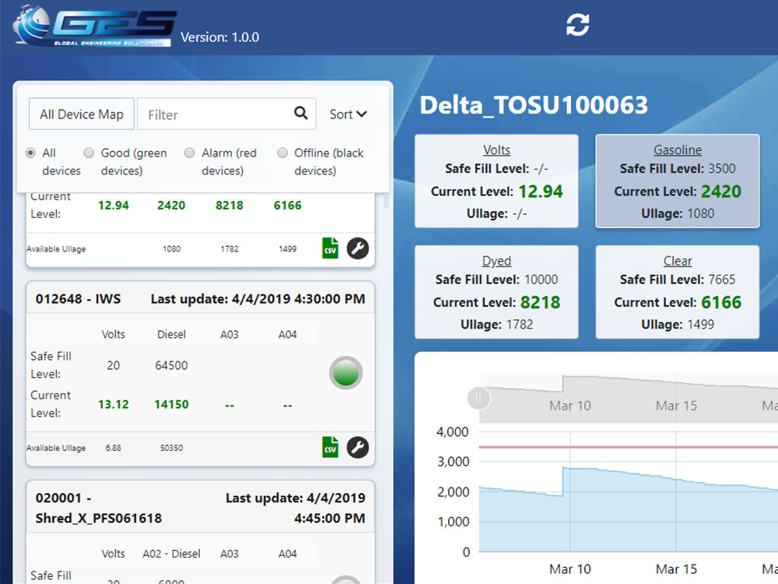Screen dimensions: 778x584
Task: Click the refresh icon in the header
Action: 577,25
